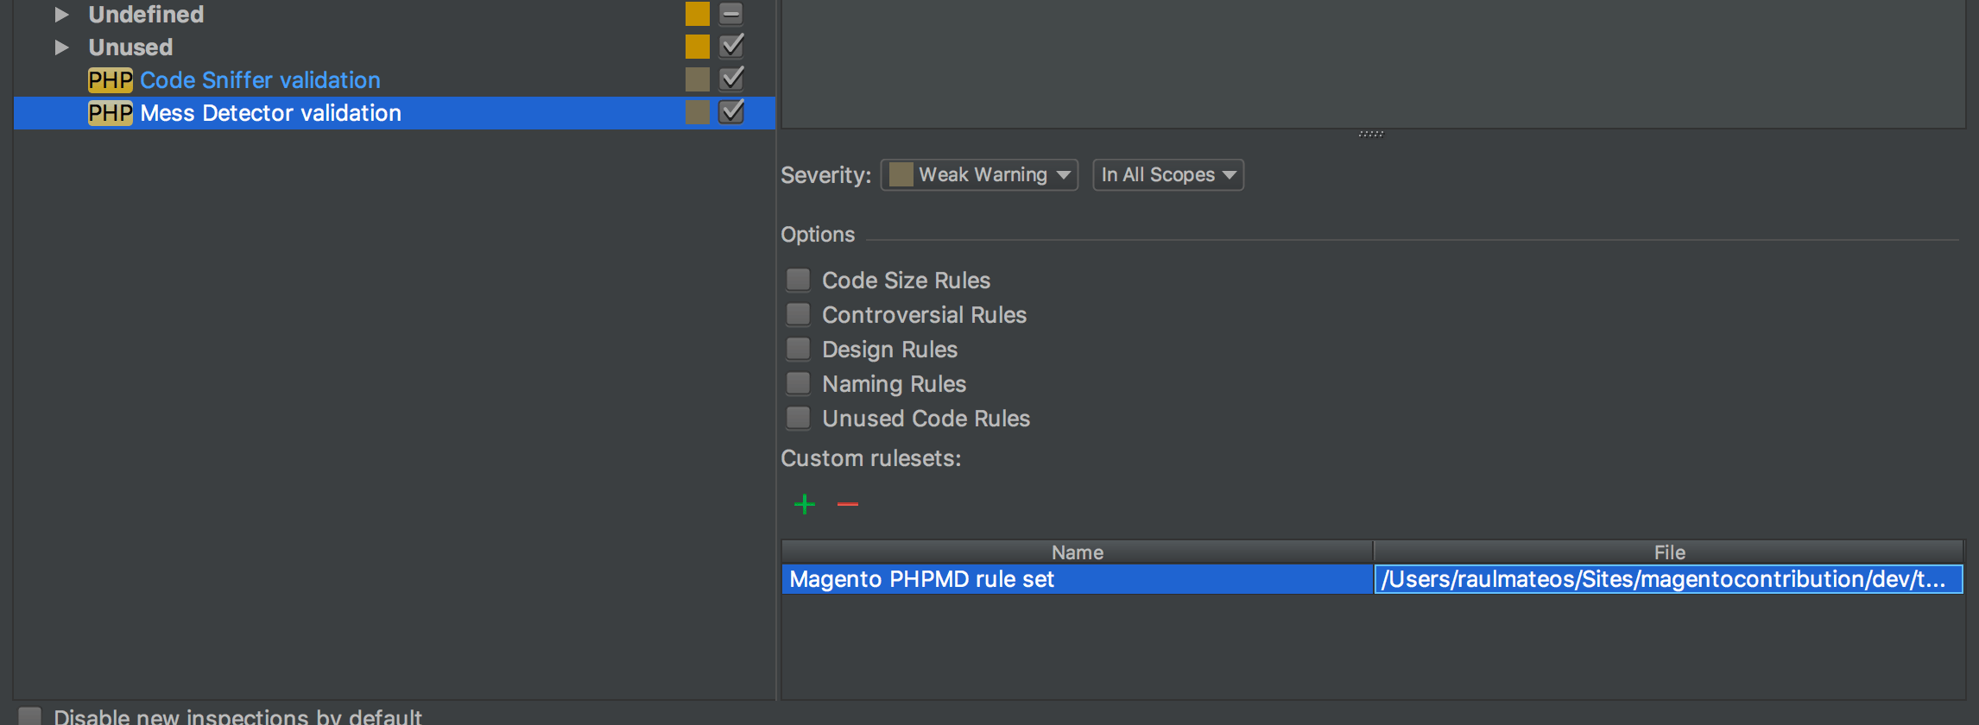
Task: Click Unused row severity color swatch
Action: 697,46
